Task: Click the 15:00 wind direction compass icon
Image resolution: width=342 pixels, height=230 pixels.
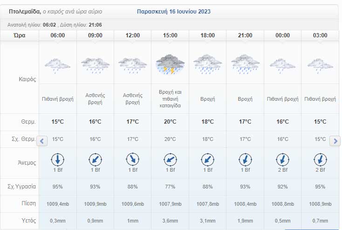Action: coord(170,160)
